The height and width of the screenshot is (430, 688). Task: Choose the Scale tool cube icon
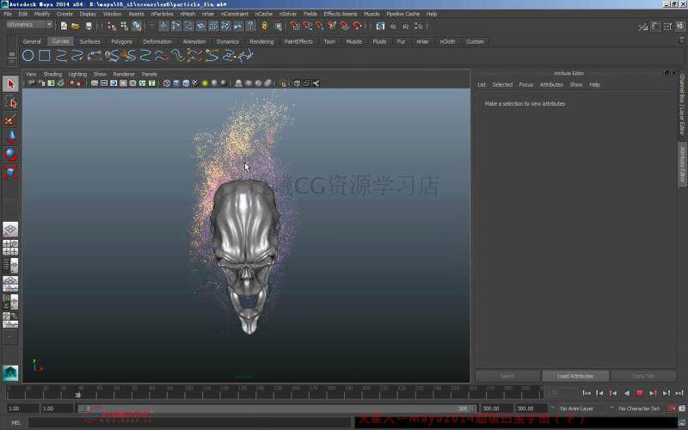click(x=10, y=171)
